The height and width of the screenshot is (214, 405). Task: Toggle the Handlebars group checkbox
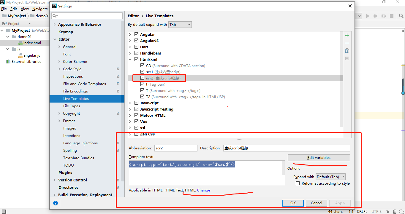tap(136, 53)
